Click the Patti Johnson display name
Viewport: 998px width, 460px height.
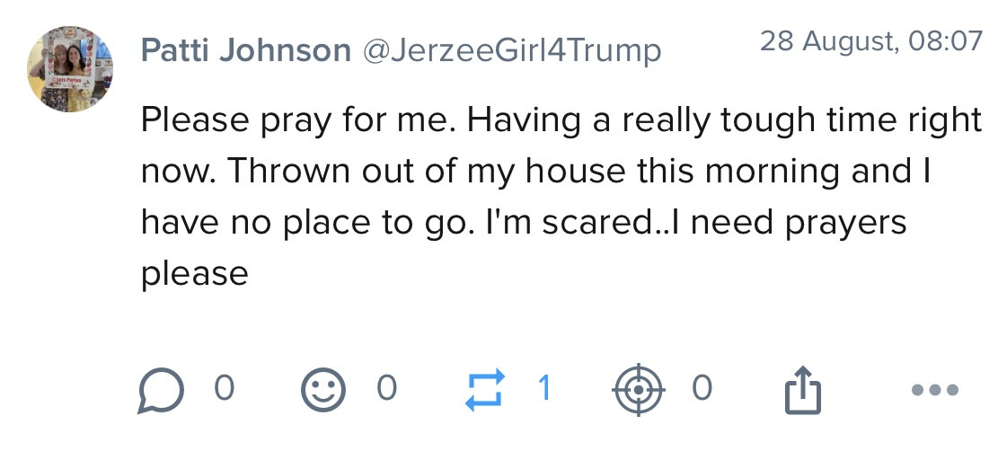pos(245,51)
